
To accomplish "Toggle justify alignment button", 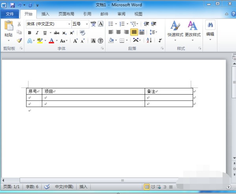I will point(134,32).
